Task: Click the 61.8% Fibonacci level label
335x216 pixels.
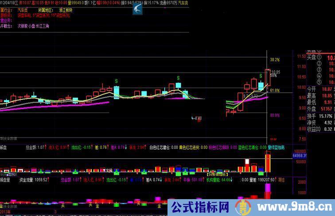Action: pyautogui.click(x=274, y=90)
